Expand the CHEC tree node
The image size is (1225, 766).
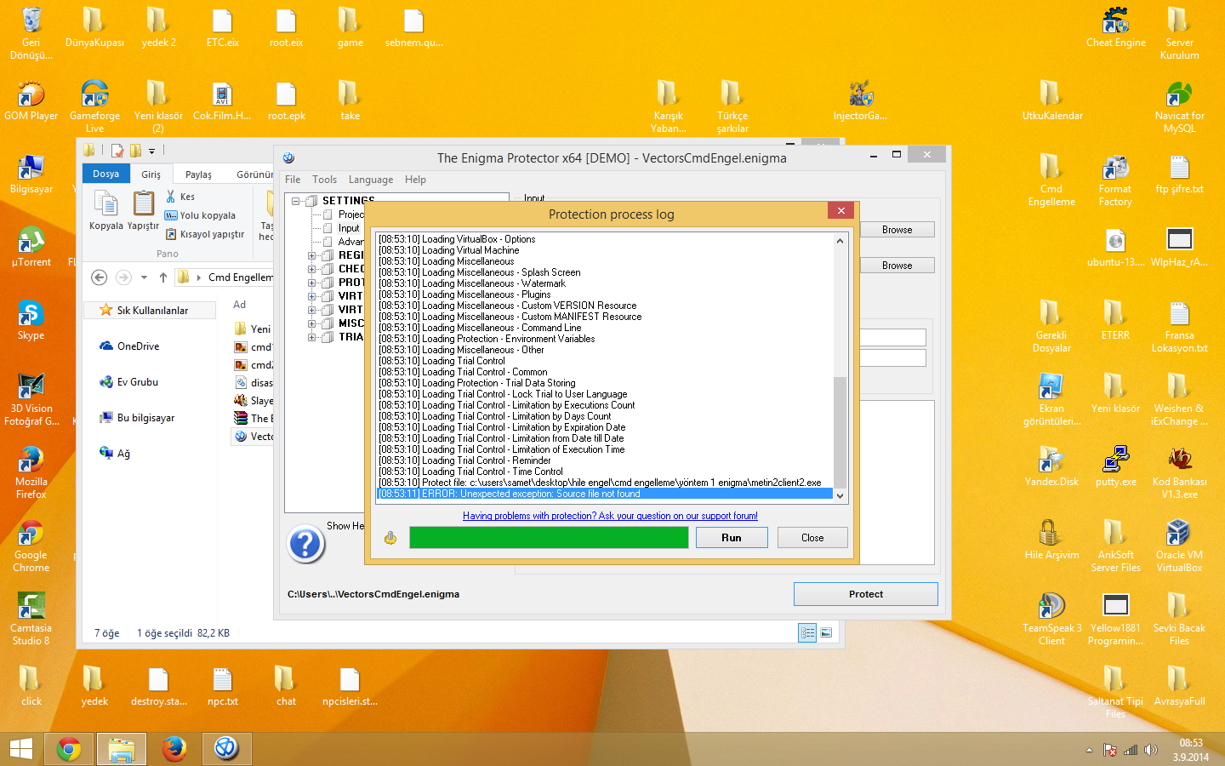point(312,269)
